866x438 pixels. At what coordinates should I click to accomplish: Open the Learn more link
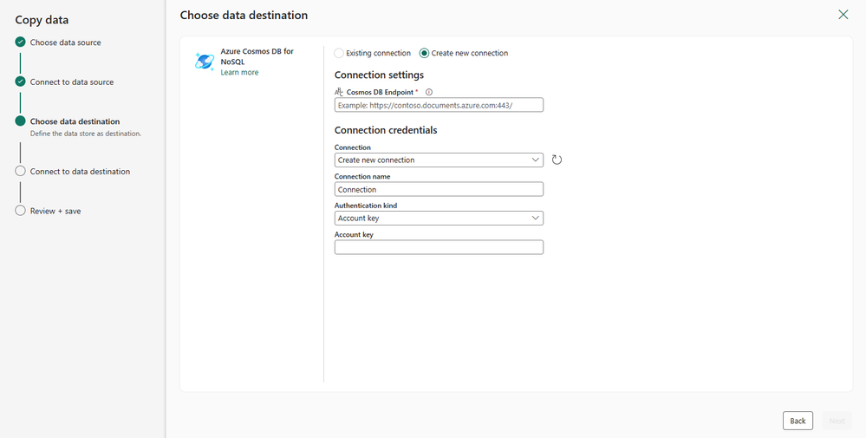coord(239,72)
